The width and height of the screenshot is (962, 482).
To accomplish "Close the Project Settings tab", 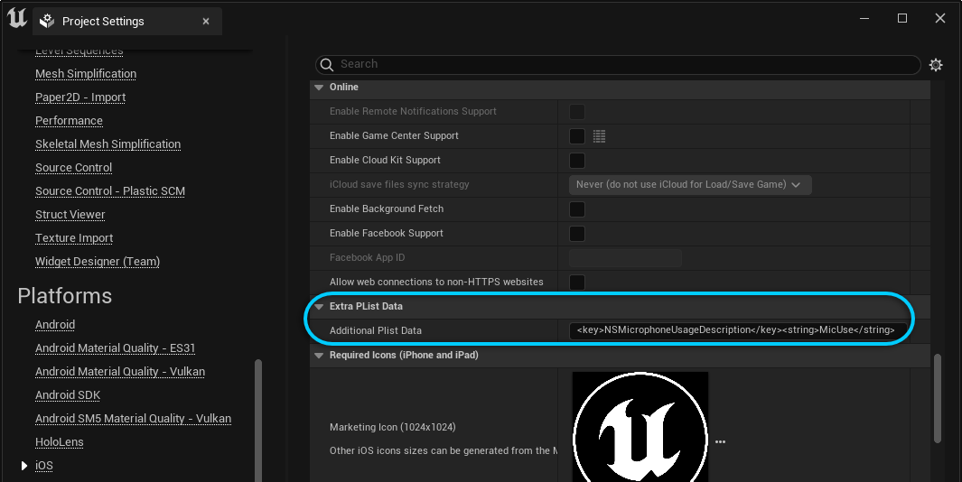I will (206, 21).
